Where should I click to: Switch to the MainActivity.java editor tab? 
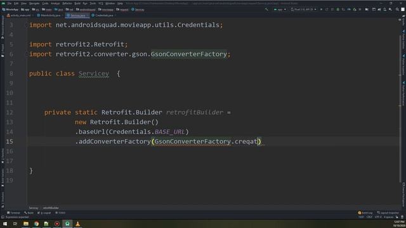pos(49,15)
